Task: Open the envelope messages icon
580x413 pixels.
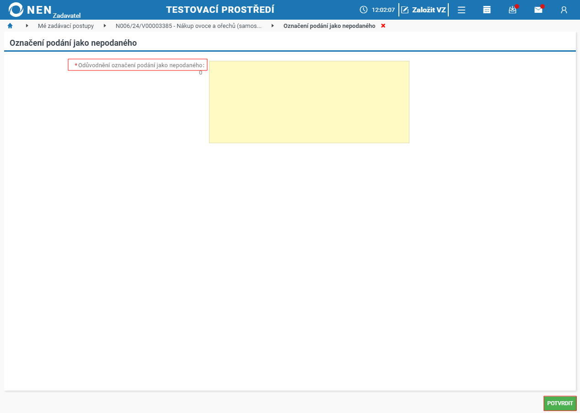Action: click(x=538, y=10)
